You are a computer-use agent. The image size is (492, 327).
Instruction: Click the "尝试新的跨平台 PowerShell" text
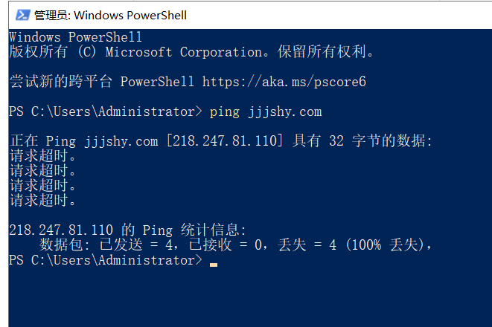pos(101,82)
